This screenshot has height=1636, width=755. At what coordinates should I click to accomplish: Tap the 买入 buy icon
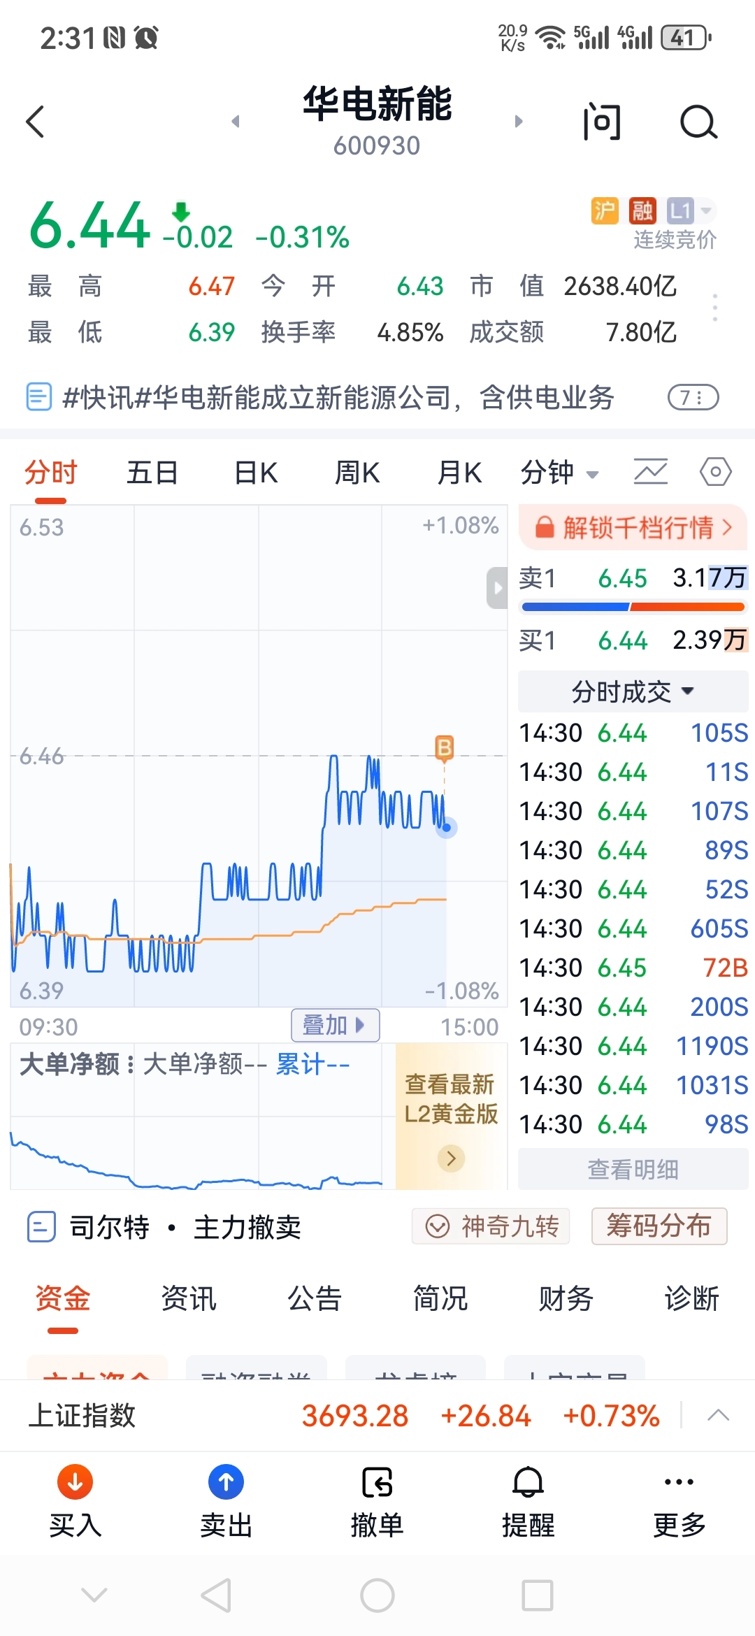click(x=75, y=1481)
